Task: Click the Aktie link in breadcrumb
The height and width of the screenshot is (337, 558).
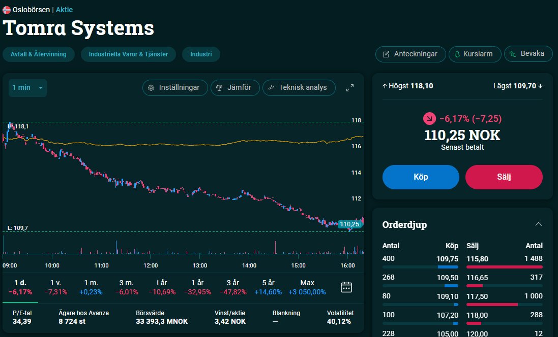Action: 64,10
